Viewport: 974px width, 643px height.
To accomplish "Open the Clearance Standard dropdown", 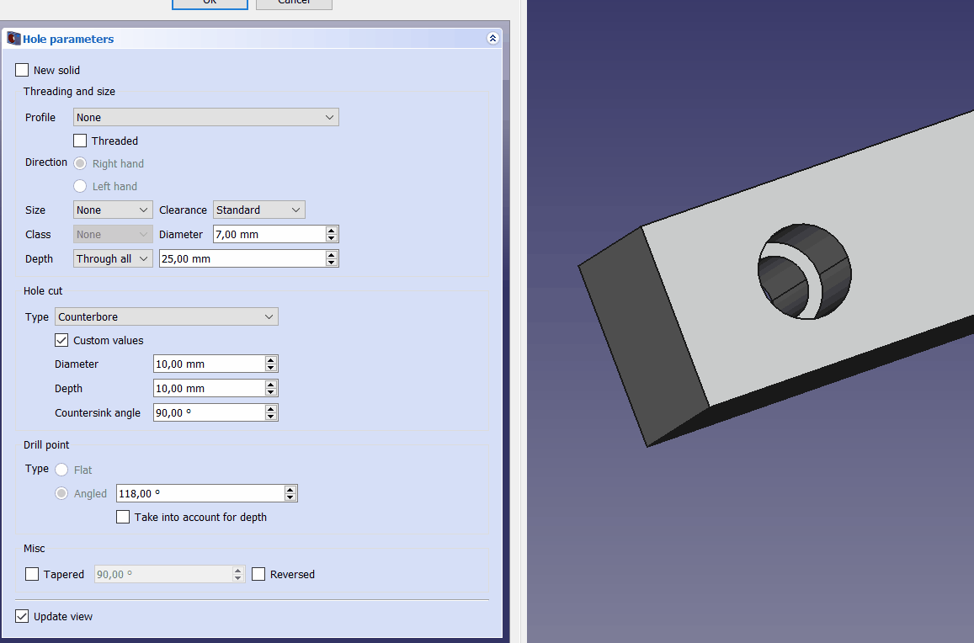I will (259, 210).
